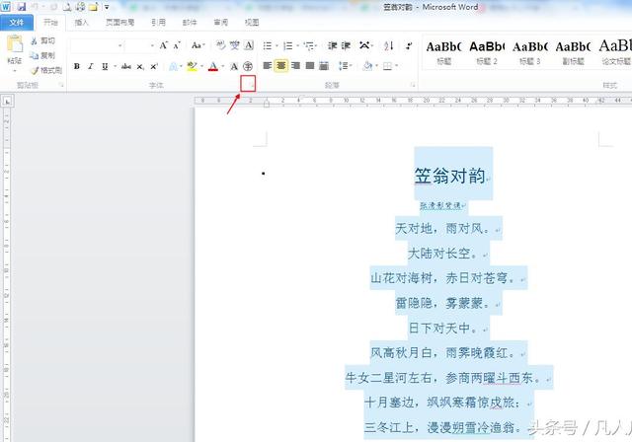Screen dimensions: 632x442
Task: Click the Multilevel List icon
Action: coord(309,46)
